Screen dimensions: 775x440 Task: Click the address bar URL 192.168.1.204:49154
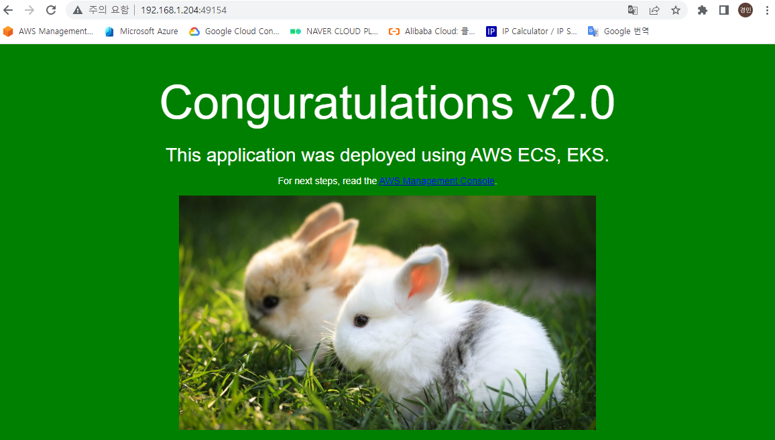[184, 10]
